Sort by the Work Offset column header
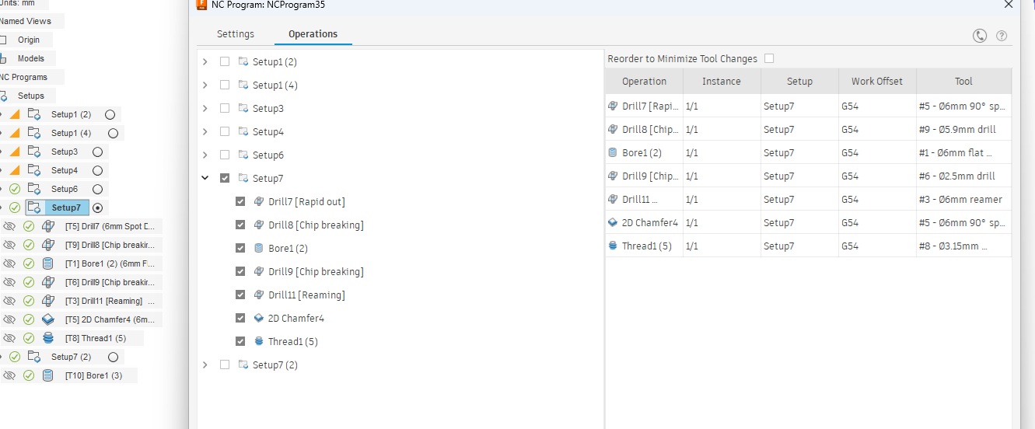 click(876, 82)
